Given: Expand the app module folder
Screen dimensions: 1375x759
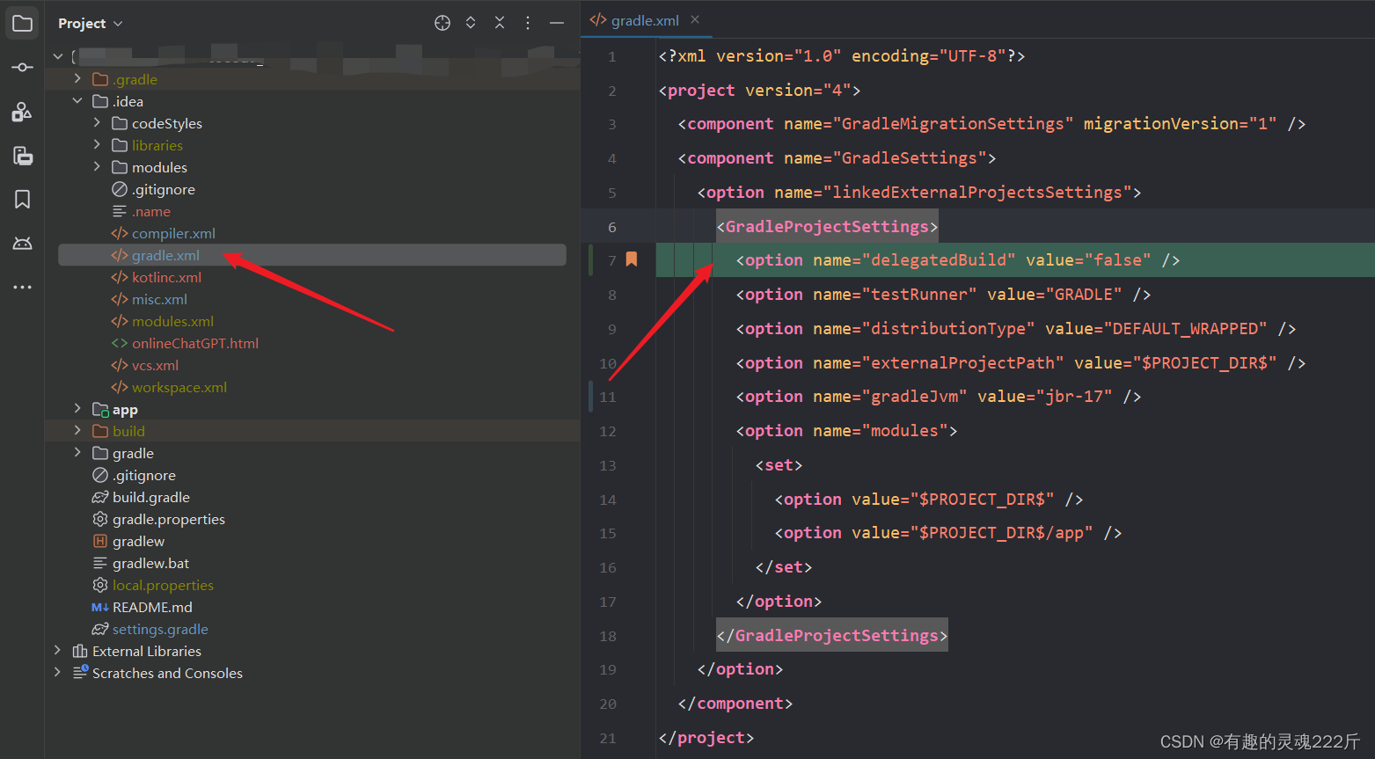Looking at the screenshot, I should (77, 409).
